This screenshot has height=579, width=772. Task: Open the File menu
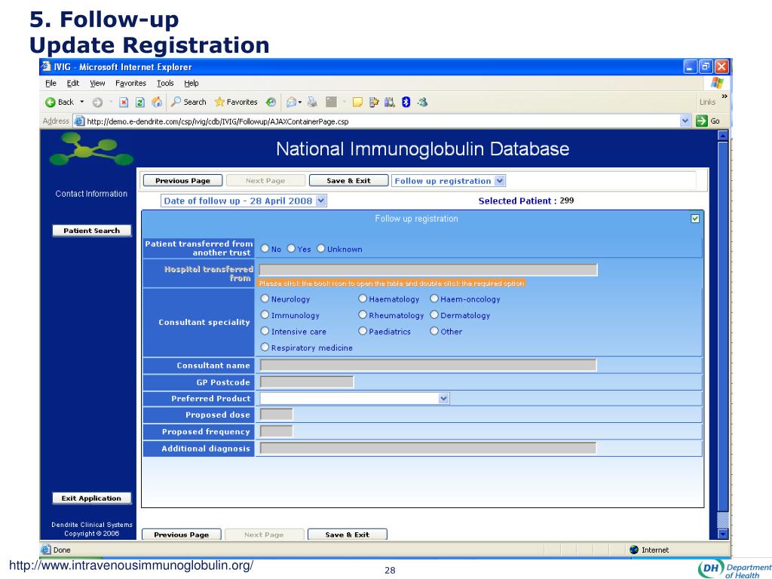pyautogui.click(x=51, y=83)
